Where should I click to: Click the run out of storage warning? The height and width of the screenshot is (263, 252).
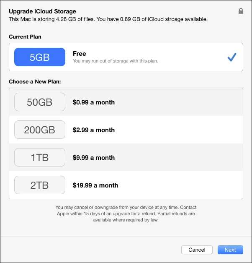[115, 61]
